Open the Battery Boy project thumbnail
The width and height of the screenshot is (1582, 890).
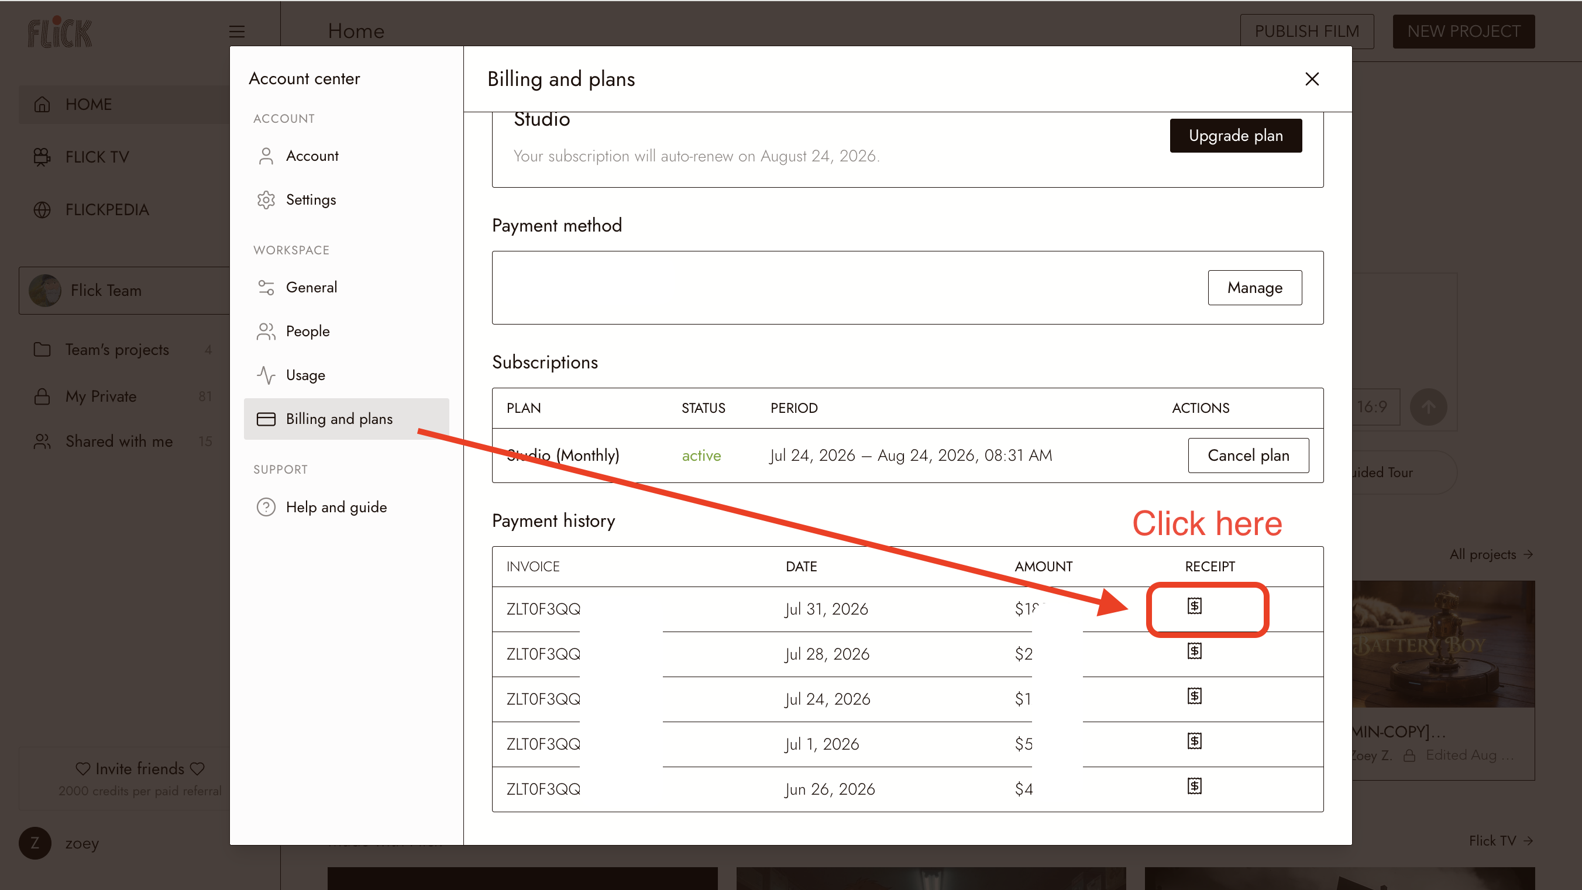[x=1443, y=644]
